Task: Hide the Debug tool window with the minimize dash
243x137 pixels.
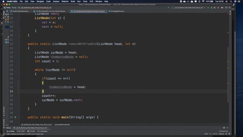Action: [x=227, y=128]
